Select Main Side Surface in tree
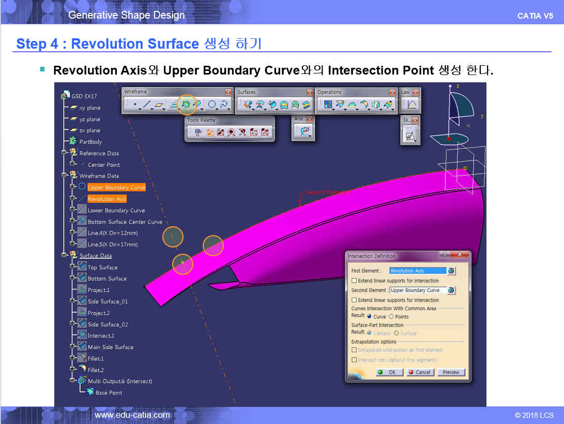The image size is (564, 424). click(110, 347)
